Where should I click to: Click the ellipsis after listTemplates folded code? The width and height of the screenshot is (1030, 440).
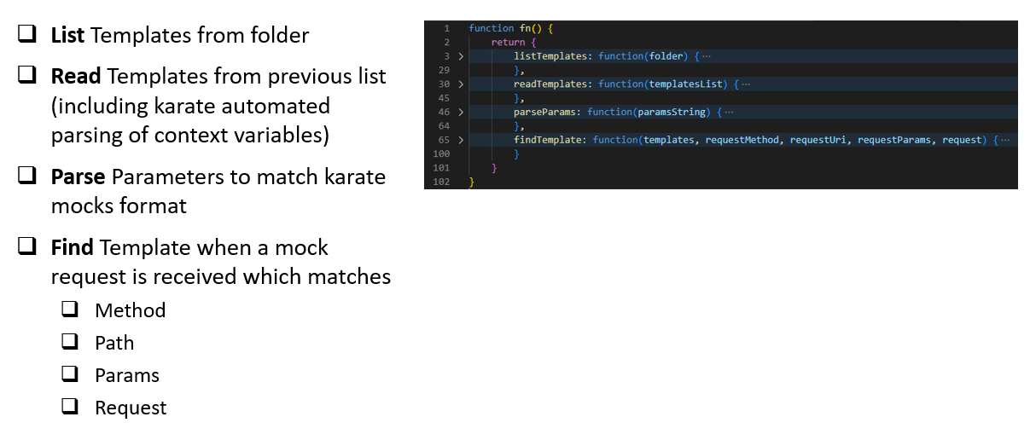706,56
